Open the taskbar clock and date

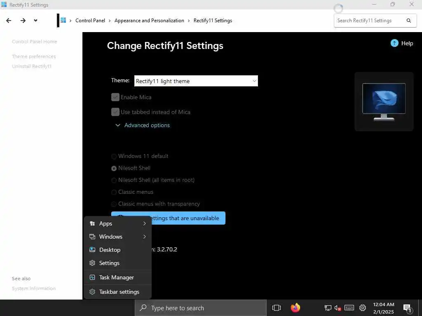(x=384, y=308)
